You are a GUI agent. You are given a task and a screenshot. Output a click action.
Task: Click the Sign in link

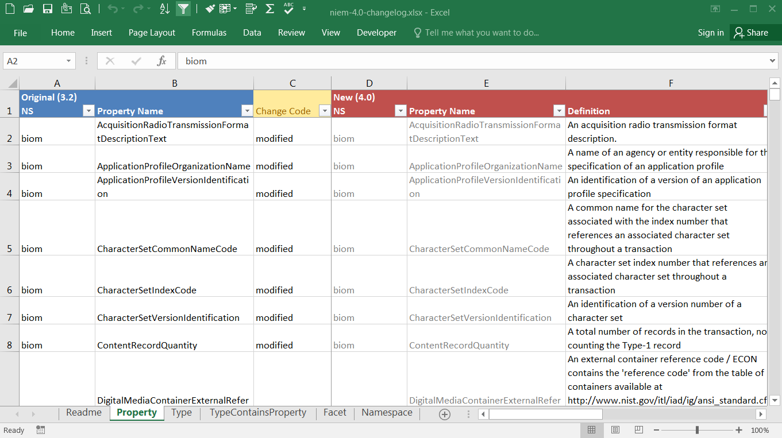(711, 33)
